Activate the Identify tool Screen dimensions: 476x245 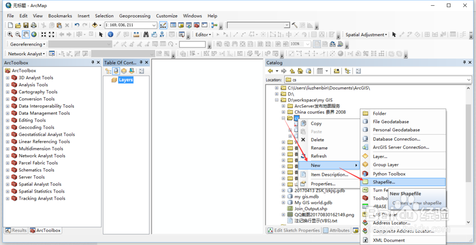pos(110,35)
